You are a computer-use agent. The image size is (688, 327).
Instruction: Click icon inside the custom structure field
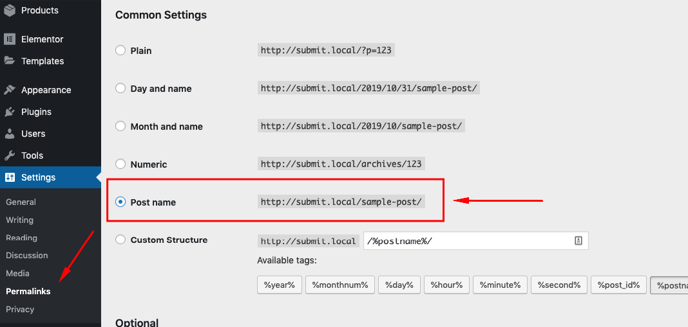tap(578, 241)
